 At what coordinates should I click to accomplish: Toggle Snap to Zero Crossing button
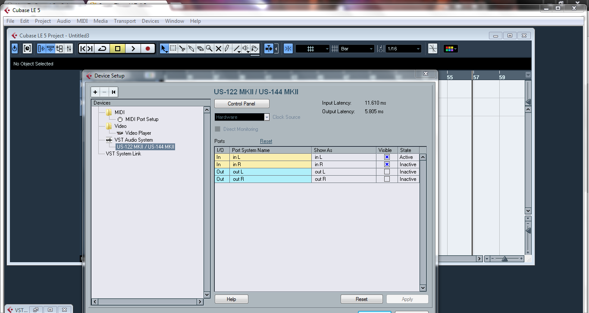432,49
